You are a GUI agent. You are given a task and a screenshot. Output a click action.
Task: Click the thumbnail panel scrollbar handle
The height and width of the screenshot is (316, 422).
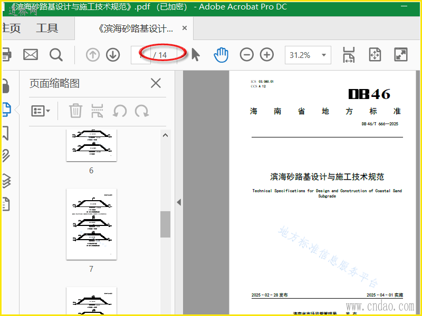pos(166,224)
